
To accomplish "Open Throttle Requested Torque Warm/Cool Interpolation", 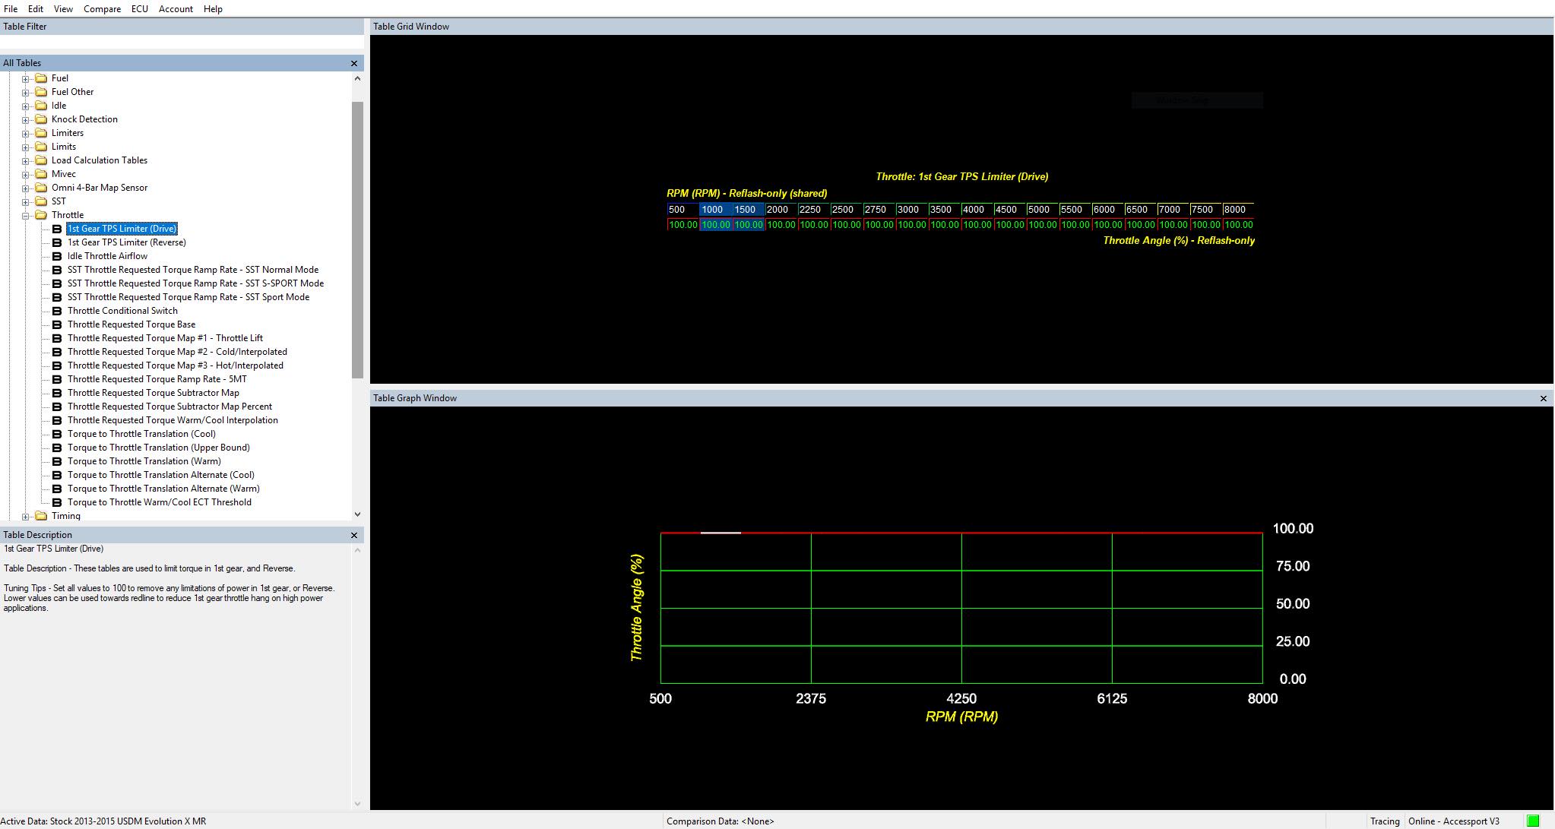I will pyautogui.click(x=173, y=420).
